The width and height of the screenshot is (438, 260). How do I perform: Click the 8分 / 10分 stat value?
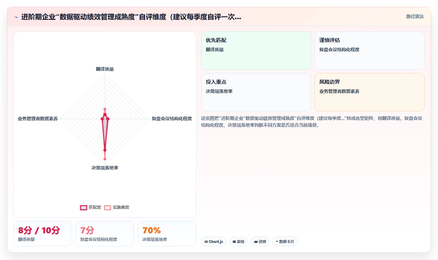click(39, 230)
